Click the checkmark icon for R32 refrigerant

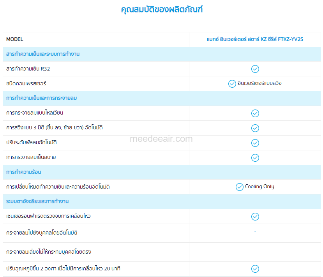(x=255, y=69)
